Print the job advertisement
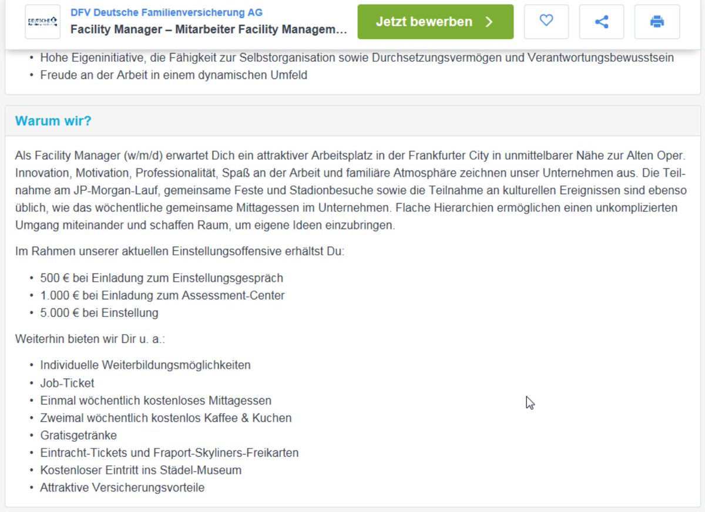705x512 pixels. (657, 22)
